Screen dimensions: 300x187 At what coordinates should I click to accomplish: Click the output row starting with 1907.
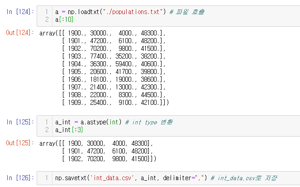point(114,87)
